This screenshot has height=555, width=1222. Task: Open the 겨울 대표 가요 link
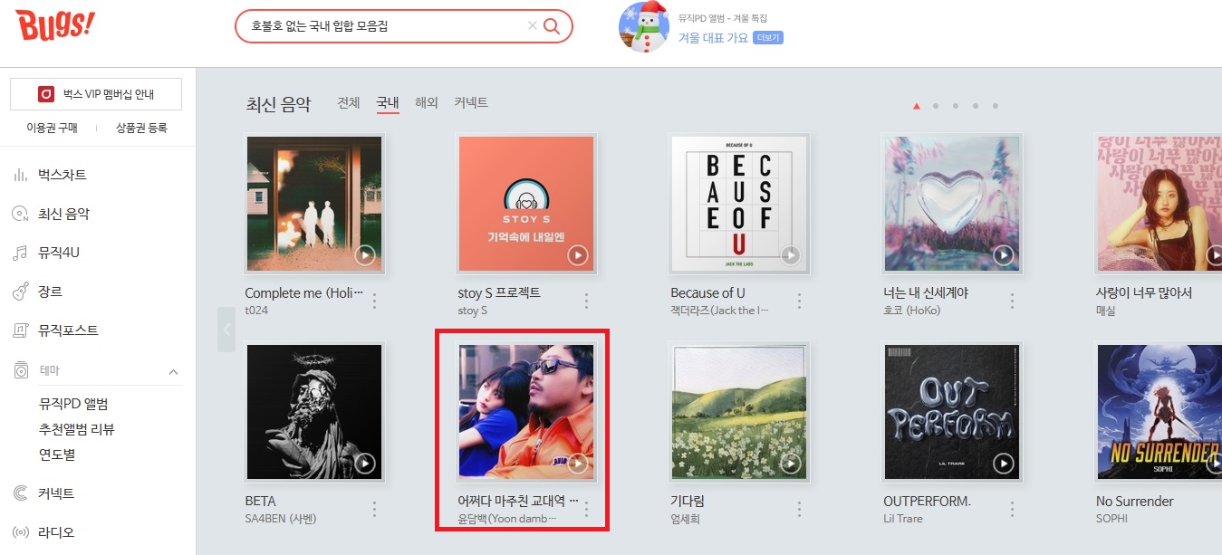713,37
